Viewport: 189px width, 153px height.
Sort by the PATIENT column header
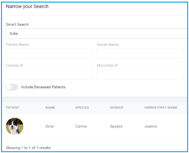pos(13,107)
